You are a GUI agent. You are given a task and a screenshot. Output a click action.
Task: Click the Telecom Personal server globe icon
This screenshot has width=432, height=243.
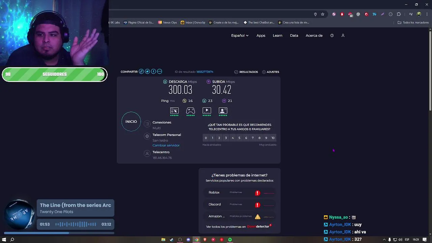pyautogui.click(x=147, y=136)
